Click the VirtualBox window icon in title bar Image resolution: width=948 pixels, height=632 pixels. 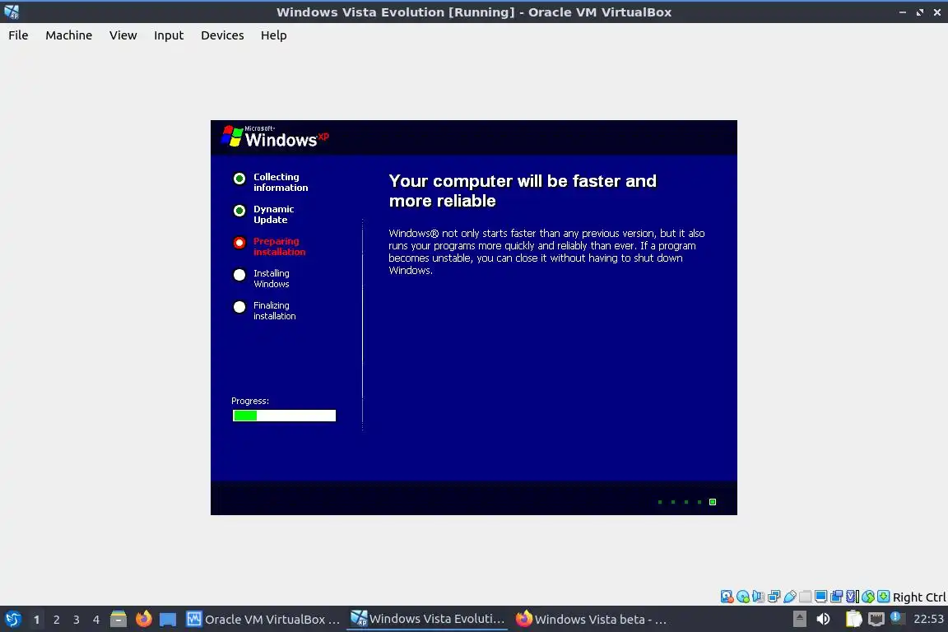(x=12, y=12)
